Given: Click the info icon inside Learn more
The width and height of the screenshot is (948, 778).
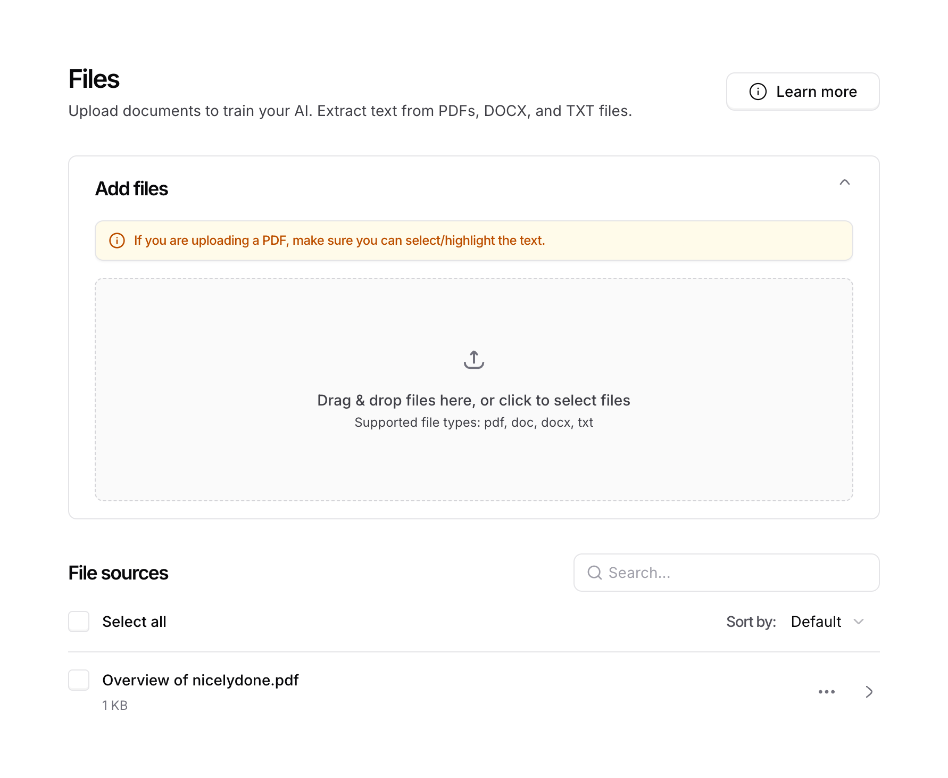Looking at the screenshot, I should coord(758,92).
